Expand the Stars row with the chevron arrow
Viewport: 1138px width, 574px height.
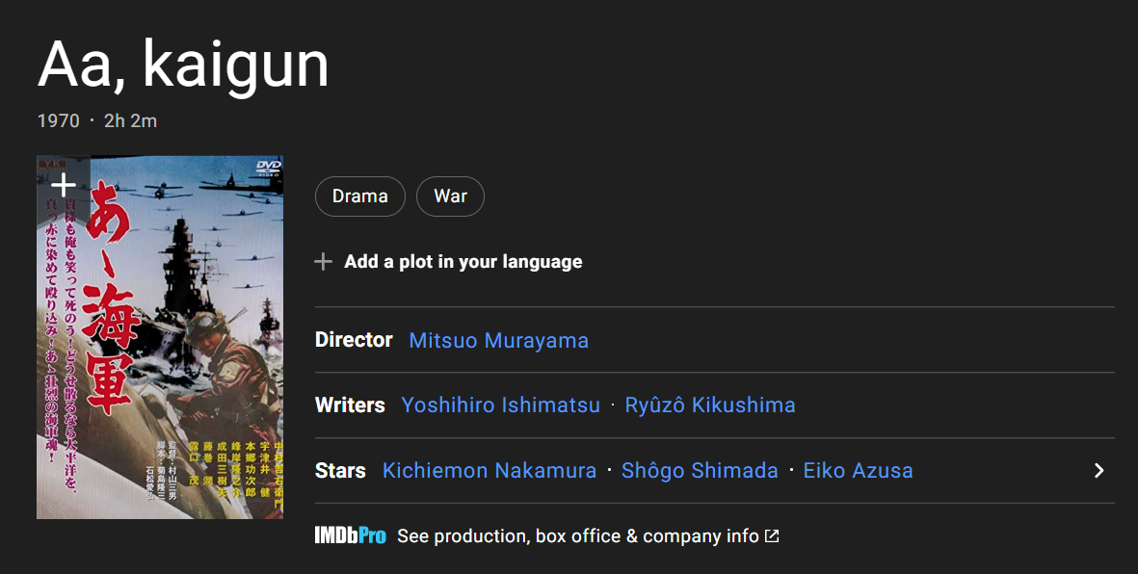(1098, 470)
